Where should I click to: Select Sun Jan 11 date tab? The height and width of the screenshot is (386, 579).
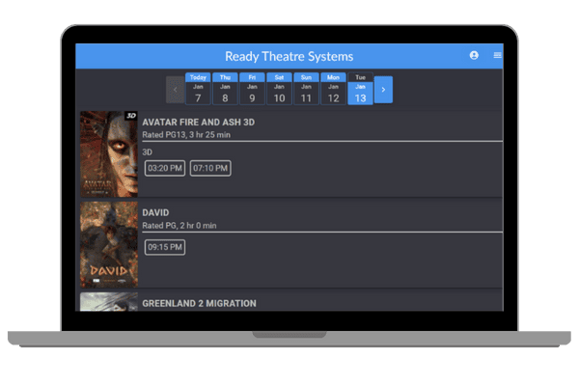coord(306,89)
